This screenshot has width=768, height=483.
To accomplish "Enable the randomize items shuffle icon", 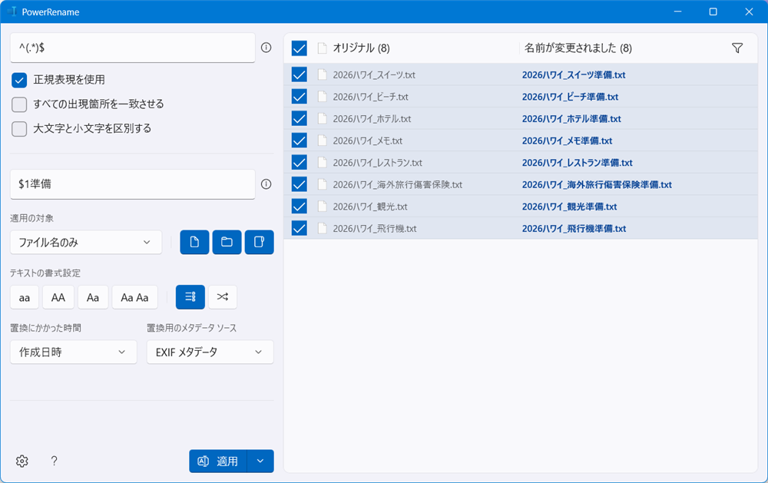I will coord(223,296).
